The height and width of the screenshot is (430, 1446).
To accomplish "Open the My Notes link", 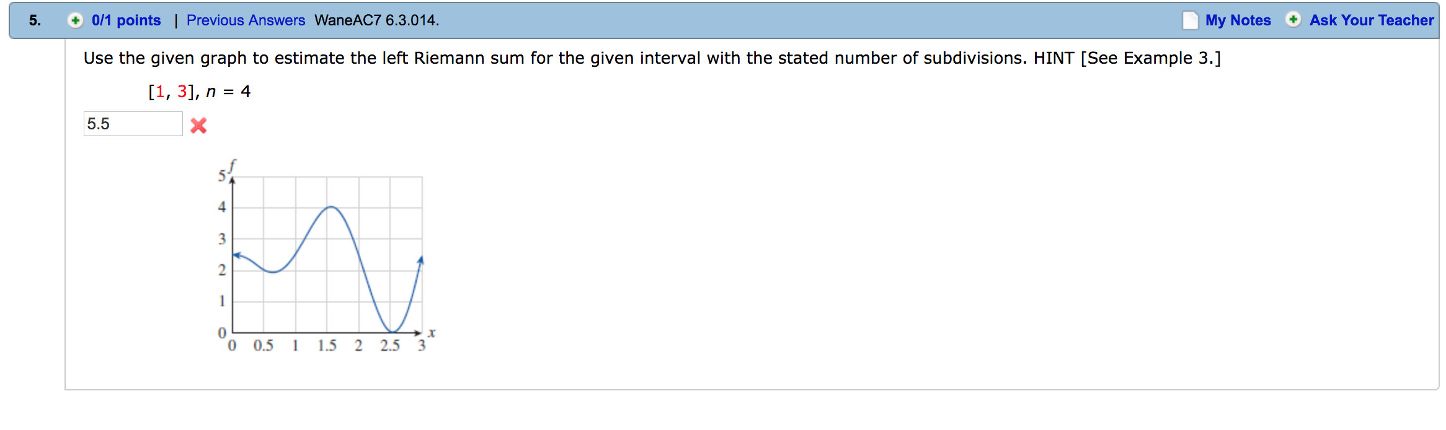I will coord(1238,20).
